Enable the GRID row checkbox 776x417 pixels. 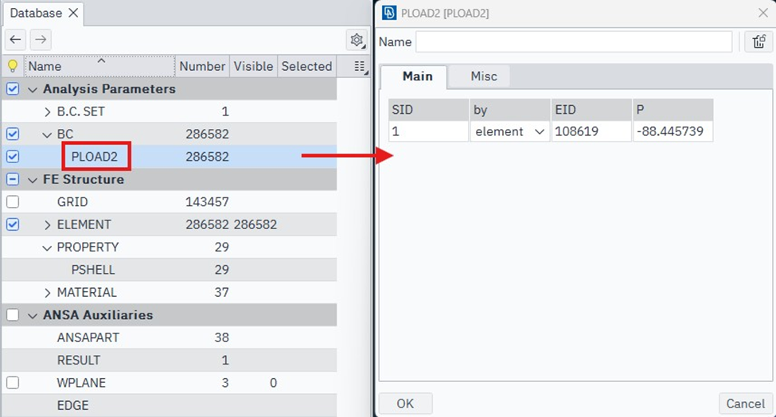tap(13, 202)
